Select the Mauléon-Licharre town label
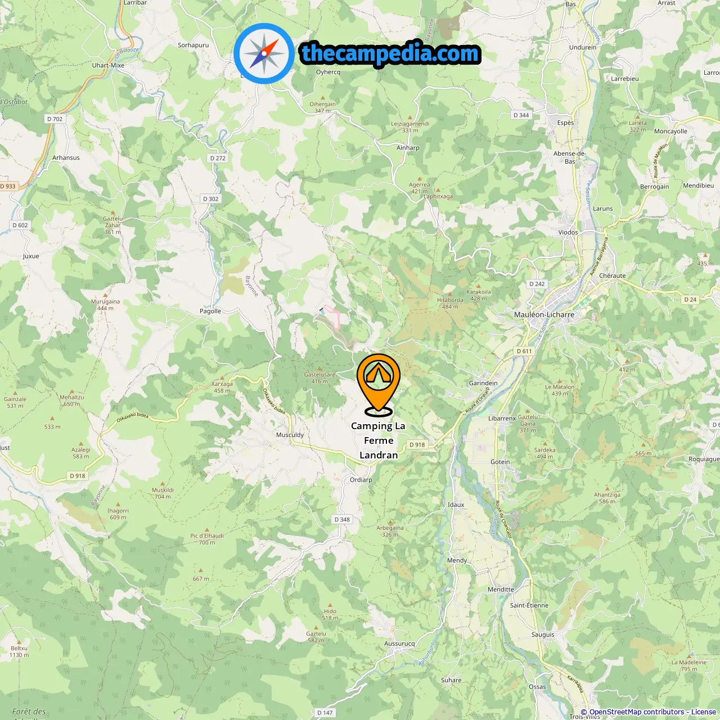The height and width of the screenshot is (720, 720). coord(544,314)
